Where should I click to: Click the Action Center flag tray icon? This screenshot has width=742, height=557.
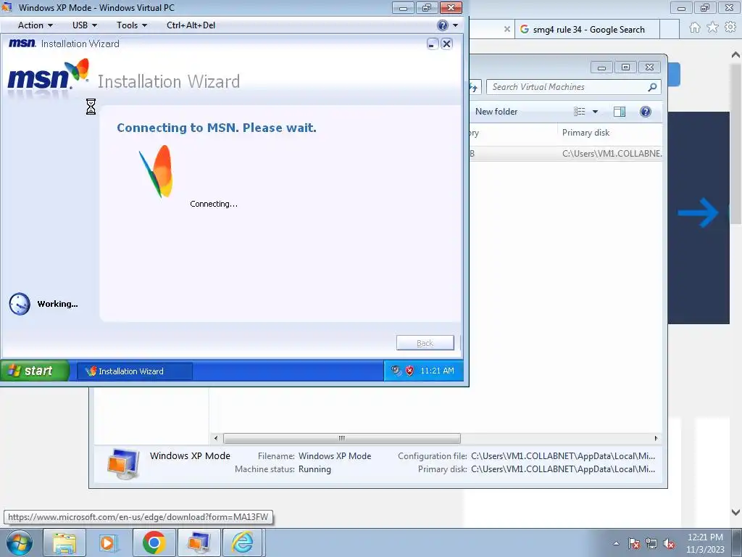coord(633,543)
